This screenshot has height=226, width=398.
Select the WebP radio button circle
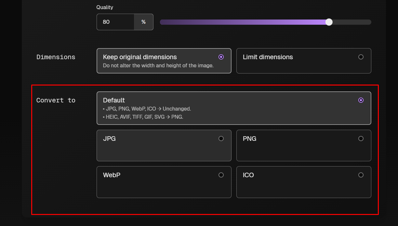click(221, 175)
